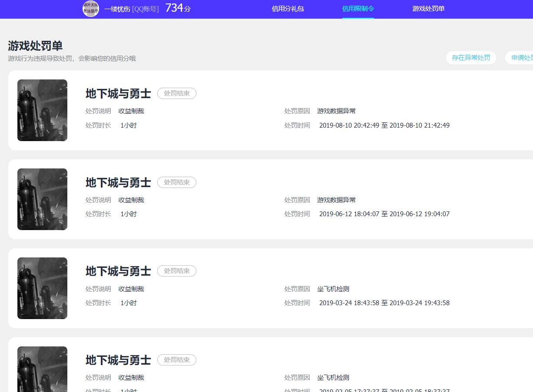Image resolution: width=533 pixels, height=392 pixels.
Task: Click the 处罚结束 badge on the third record
Action: coord(177,270)
